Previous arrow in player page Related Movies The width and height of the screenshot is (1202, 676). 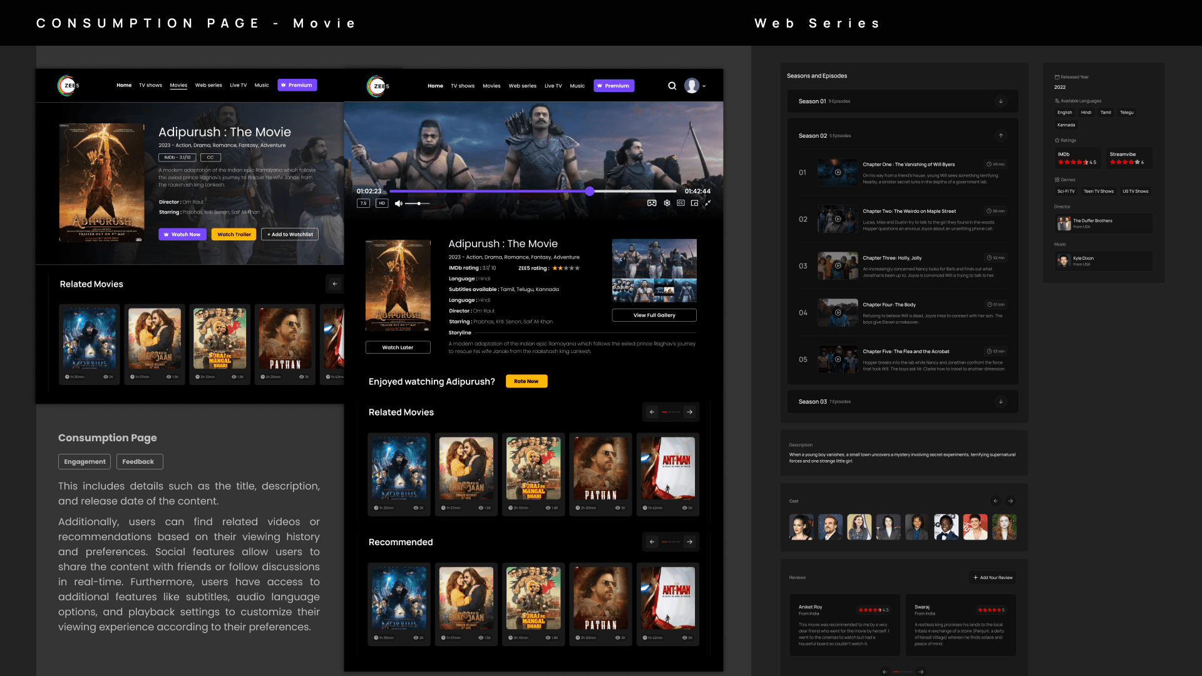pyautogui.click(x=652, y=412)
